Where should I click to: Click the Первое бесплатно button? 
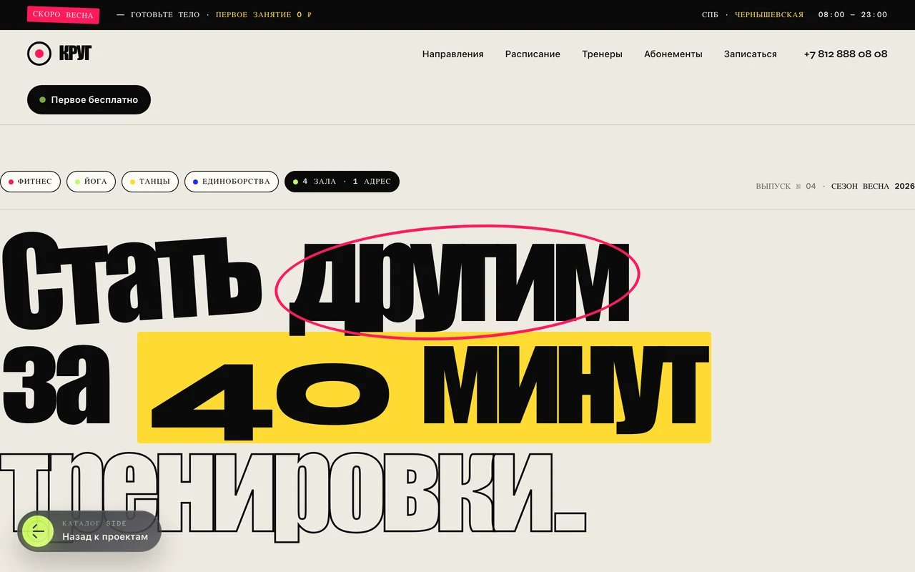click(89, 99)
